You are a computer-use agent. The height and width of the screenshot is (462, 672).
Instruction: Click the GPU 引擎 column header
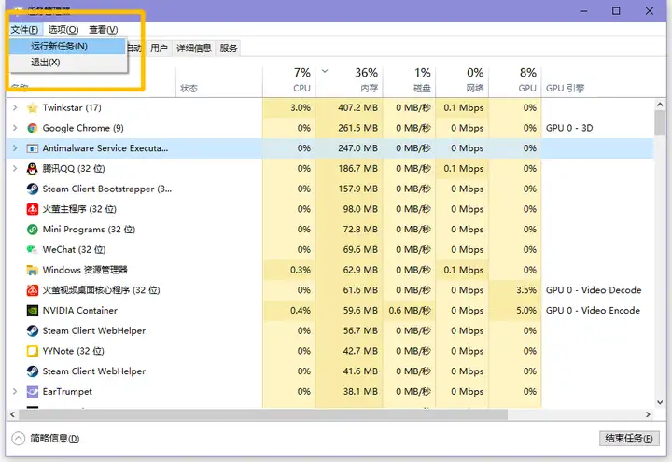565,89
